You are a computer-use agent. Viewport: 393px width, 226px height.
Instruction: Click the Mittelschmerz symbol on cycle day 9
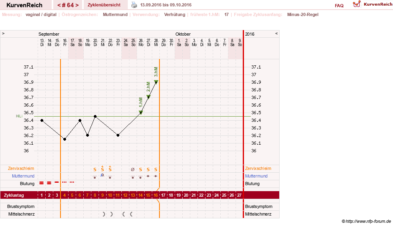tap(104, 214)
